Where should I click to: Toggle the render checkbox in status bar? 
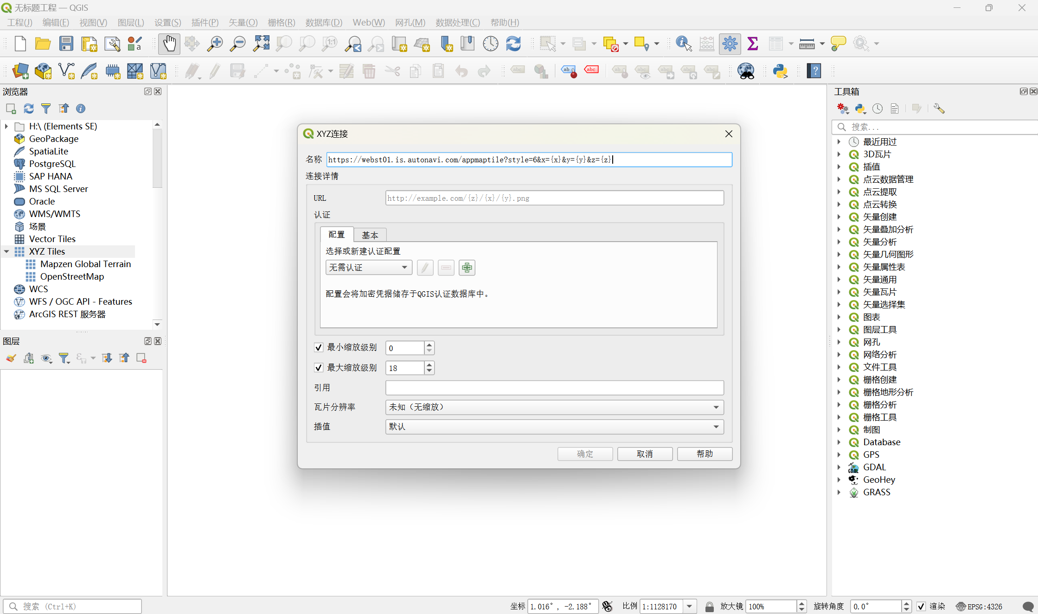(921, 606)
